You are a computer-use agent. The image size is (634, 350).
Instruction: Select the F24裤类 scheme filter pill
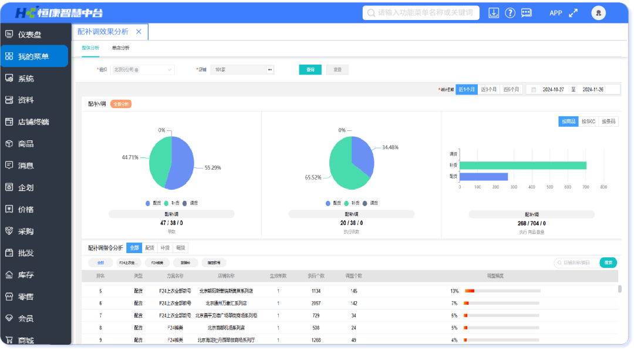pos(157,262)
